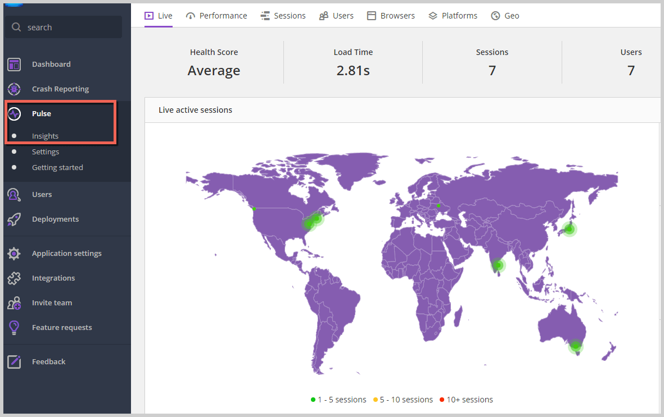
Task: Click the Feature requests lightbulb icon
Action: [14, 328]
